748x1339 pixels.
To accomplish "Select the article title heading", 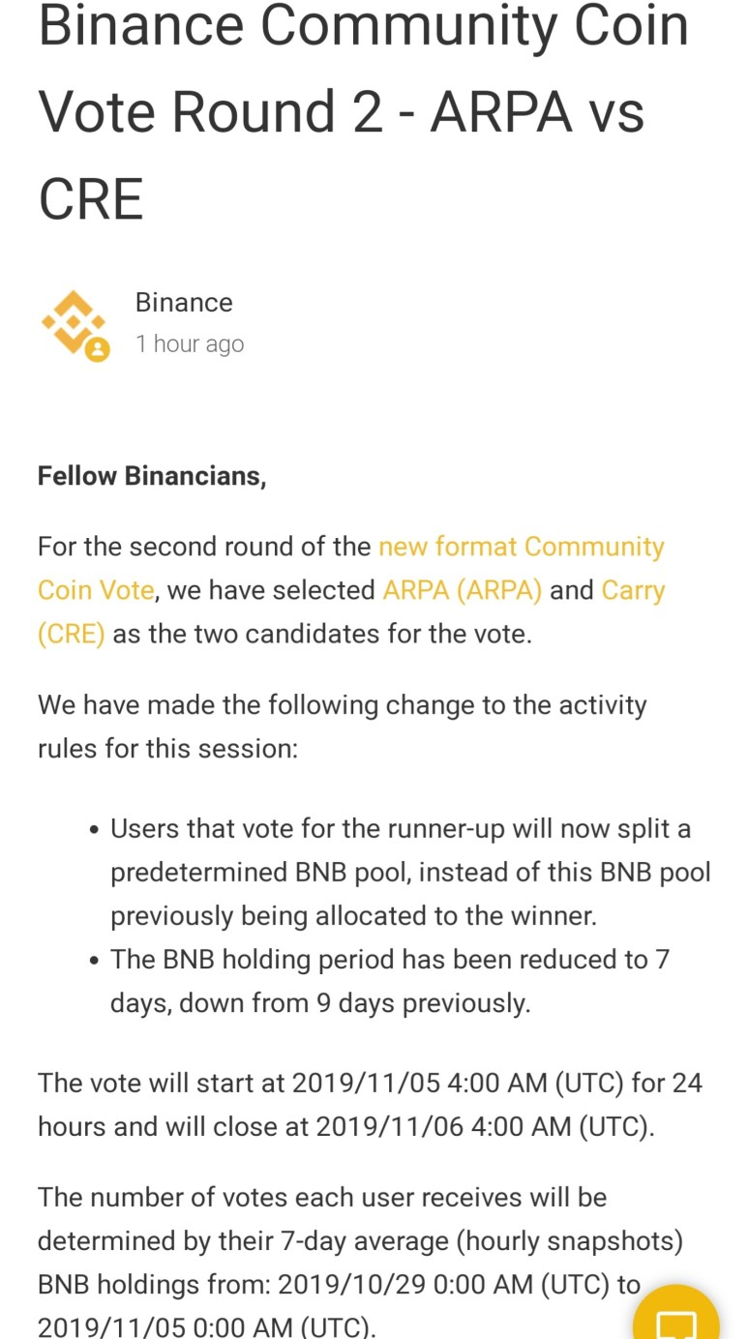I will pos(363,111).
